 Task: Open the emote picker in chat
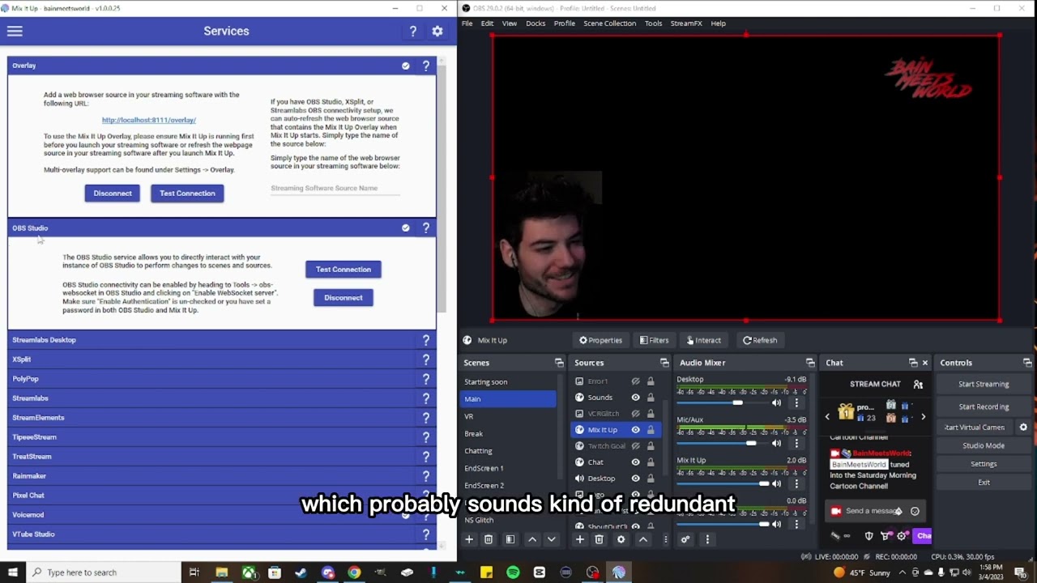pos(915,511)
